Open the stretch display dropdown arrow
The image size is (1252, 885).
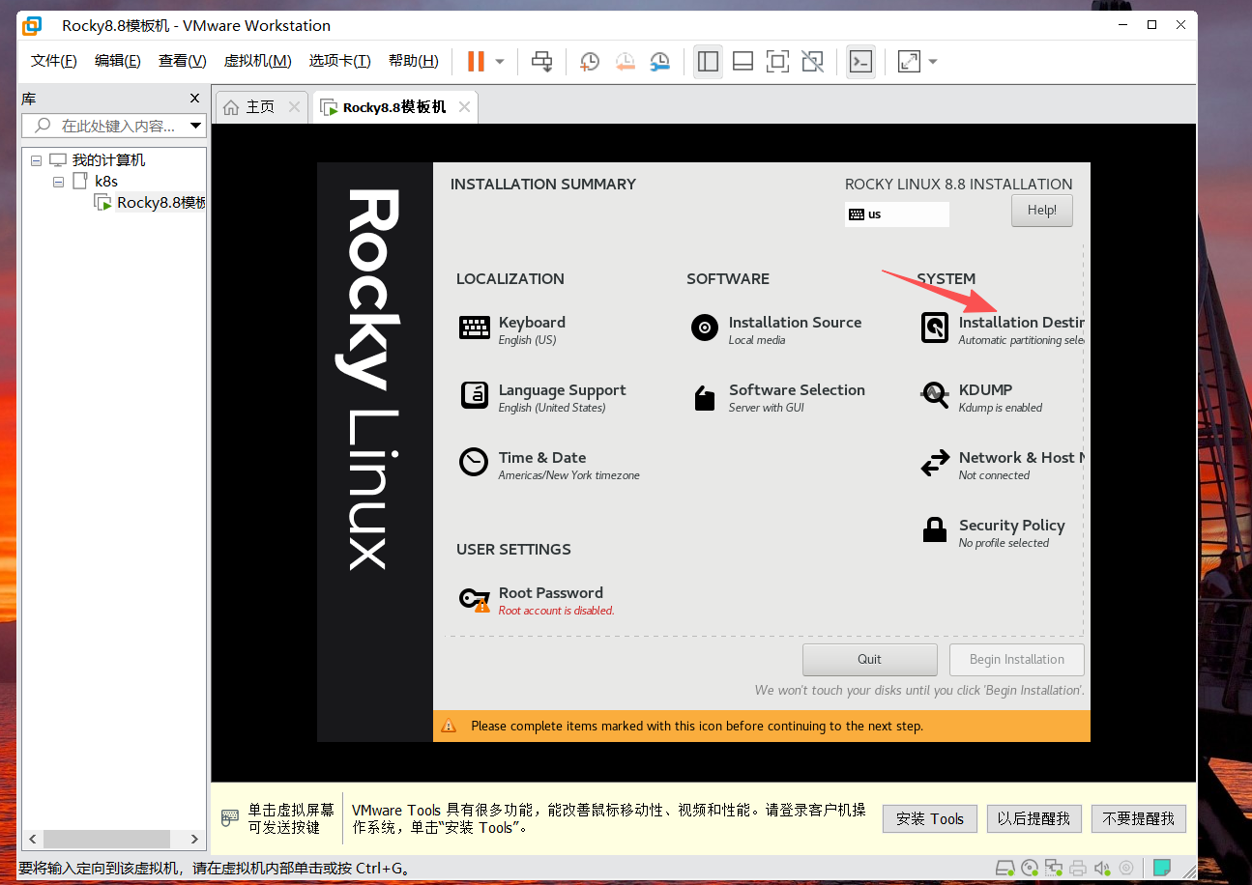tap(933, 62)
